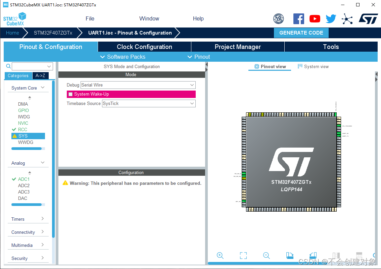Open the Window menu
Viewport: 381px width, 269px height.
[x=149, y=18]
